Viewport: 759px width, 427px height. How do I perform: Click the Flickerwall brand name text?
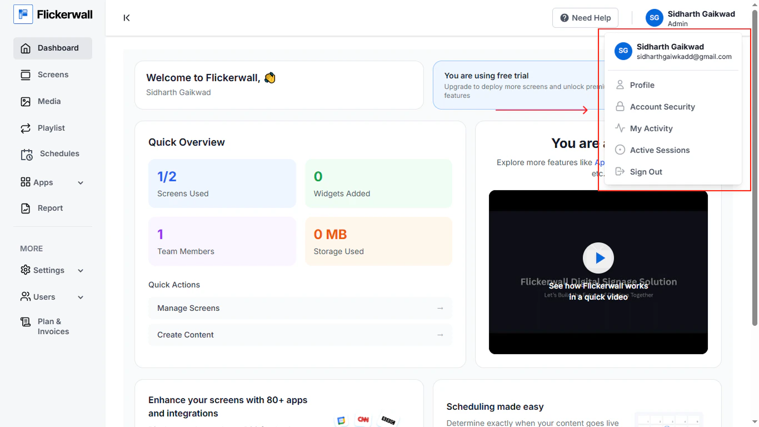point(65,14)
